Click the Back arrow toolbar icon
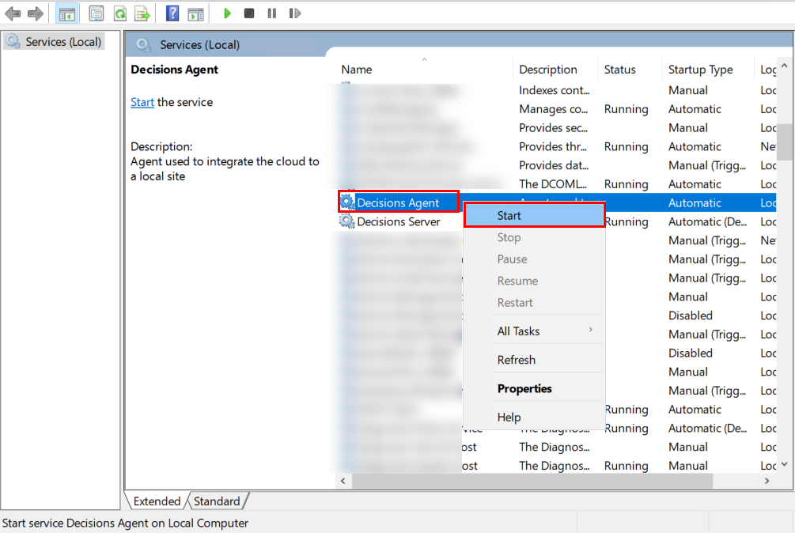The height and width of the screenshot is (533, 795). (x=13, y=13)
